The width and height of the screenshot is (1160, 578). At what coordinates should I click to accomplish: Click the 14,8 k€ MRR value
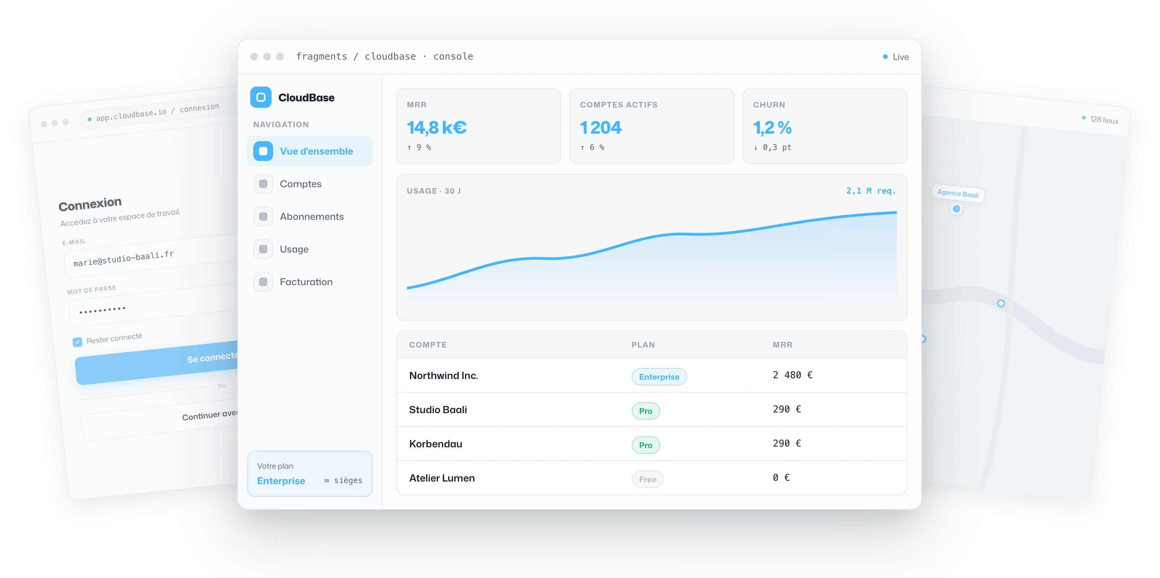click(436, 128)
